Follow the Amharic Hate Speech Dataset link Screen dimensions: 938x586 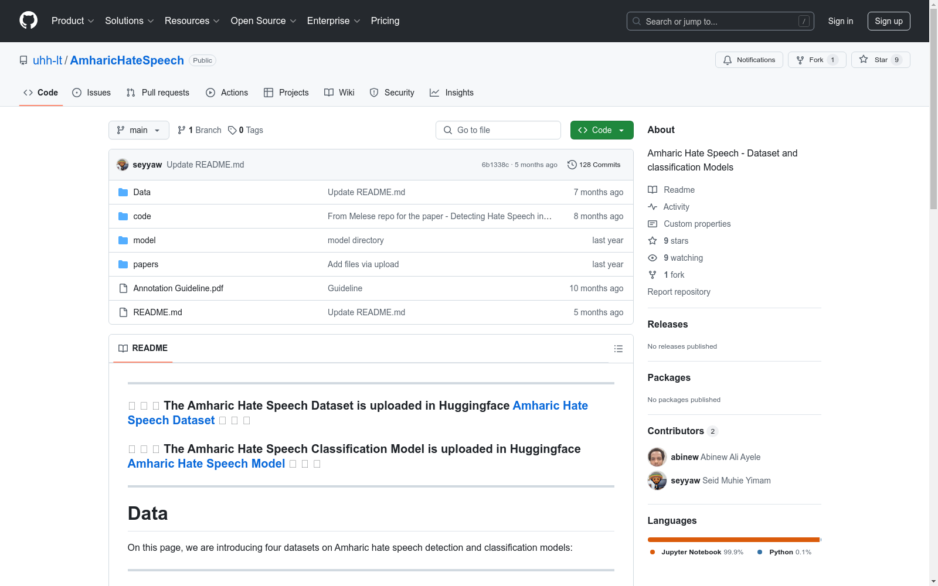point(358,413)
